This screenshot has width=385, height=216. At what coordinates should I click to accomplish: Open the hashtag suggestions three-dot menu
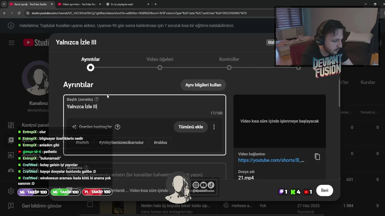(x=214, y=127)
